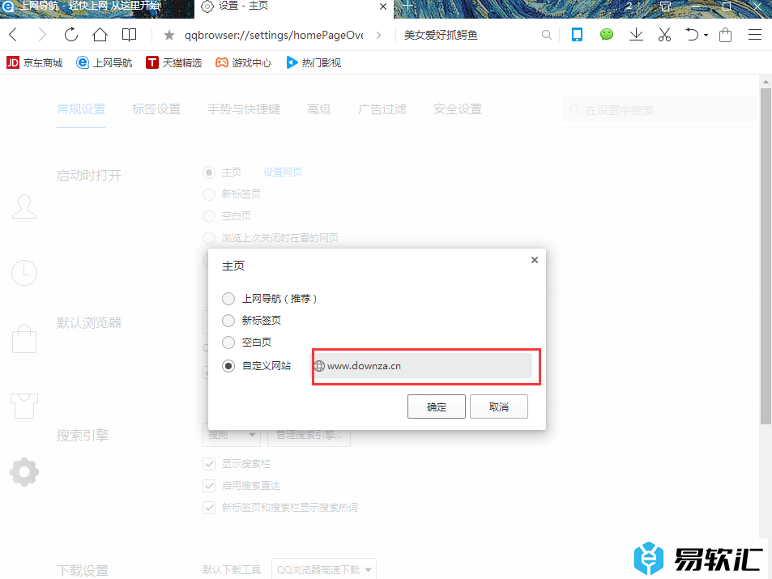Select the 自定义网站 radio option
The height and width of the screenshot is (579, 772).
coord(228,366)
